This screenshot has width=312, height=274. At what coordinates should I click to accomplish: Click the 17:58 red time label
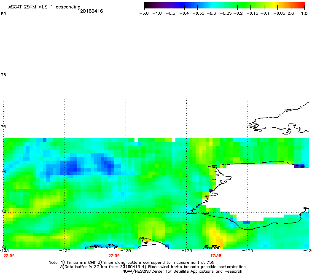point(216,256)
